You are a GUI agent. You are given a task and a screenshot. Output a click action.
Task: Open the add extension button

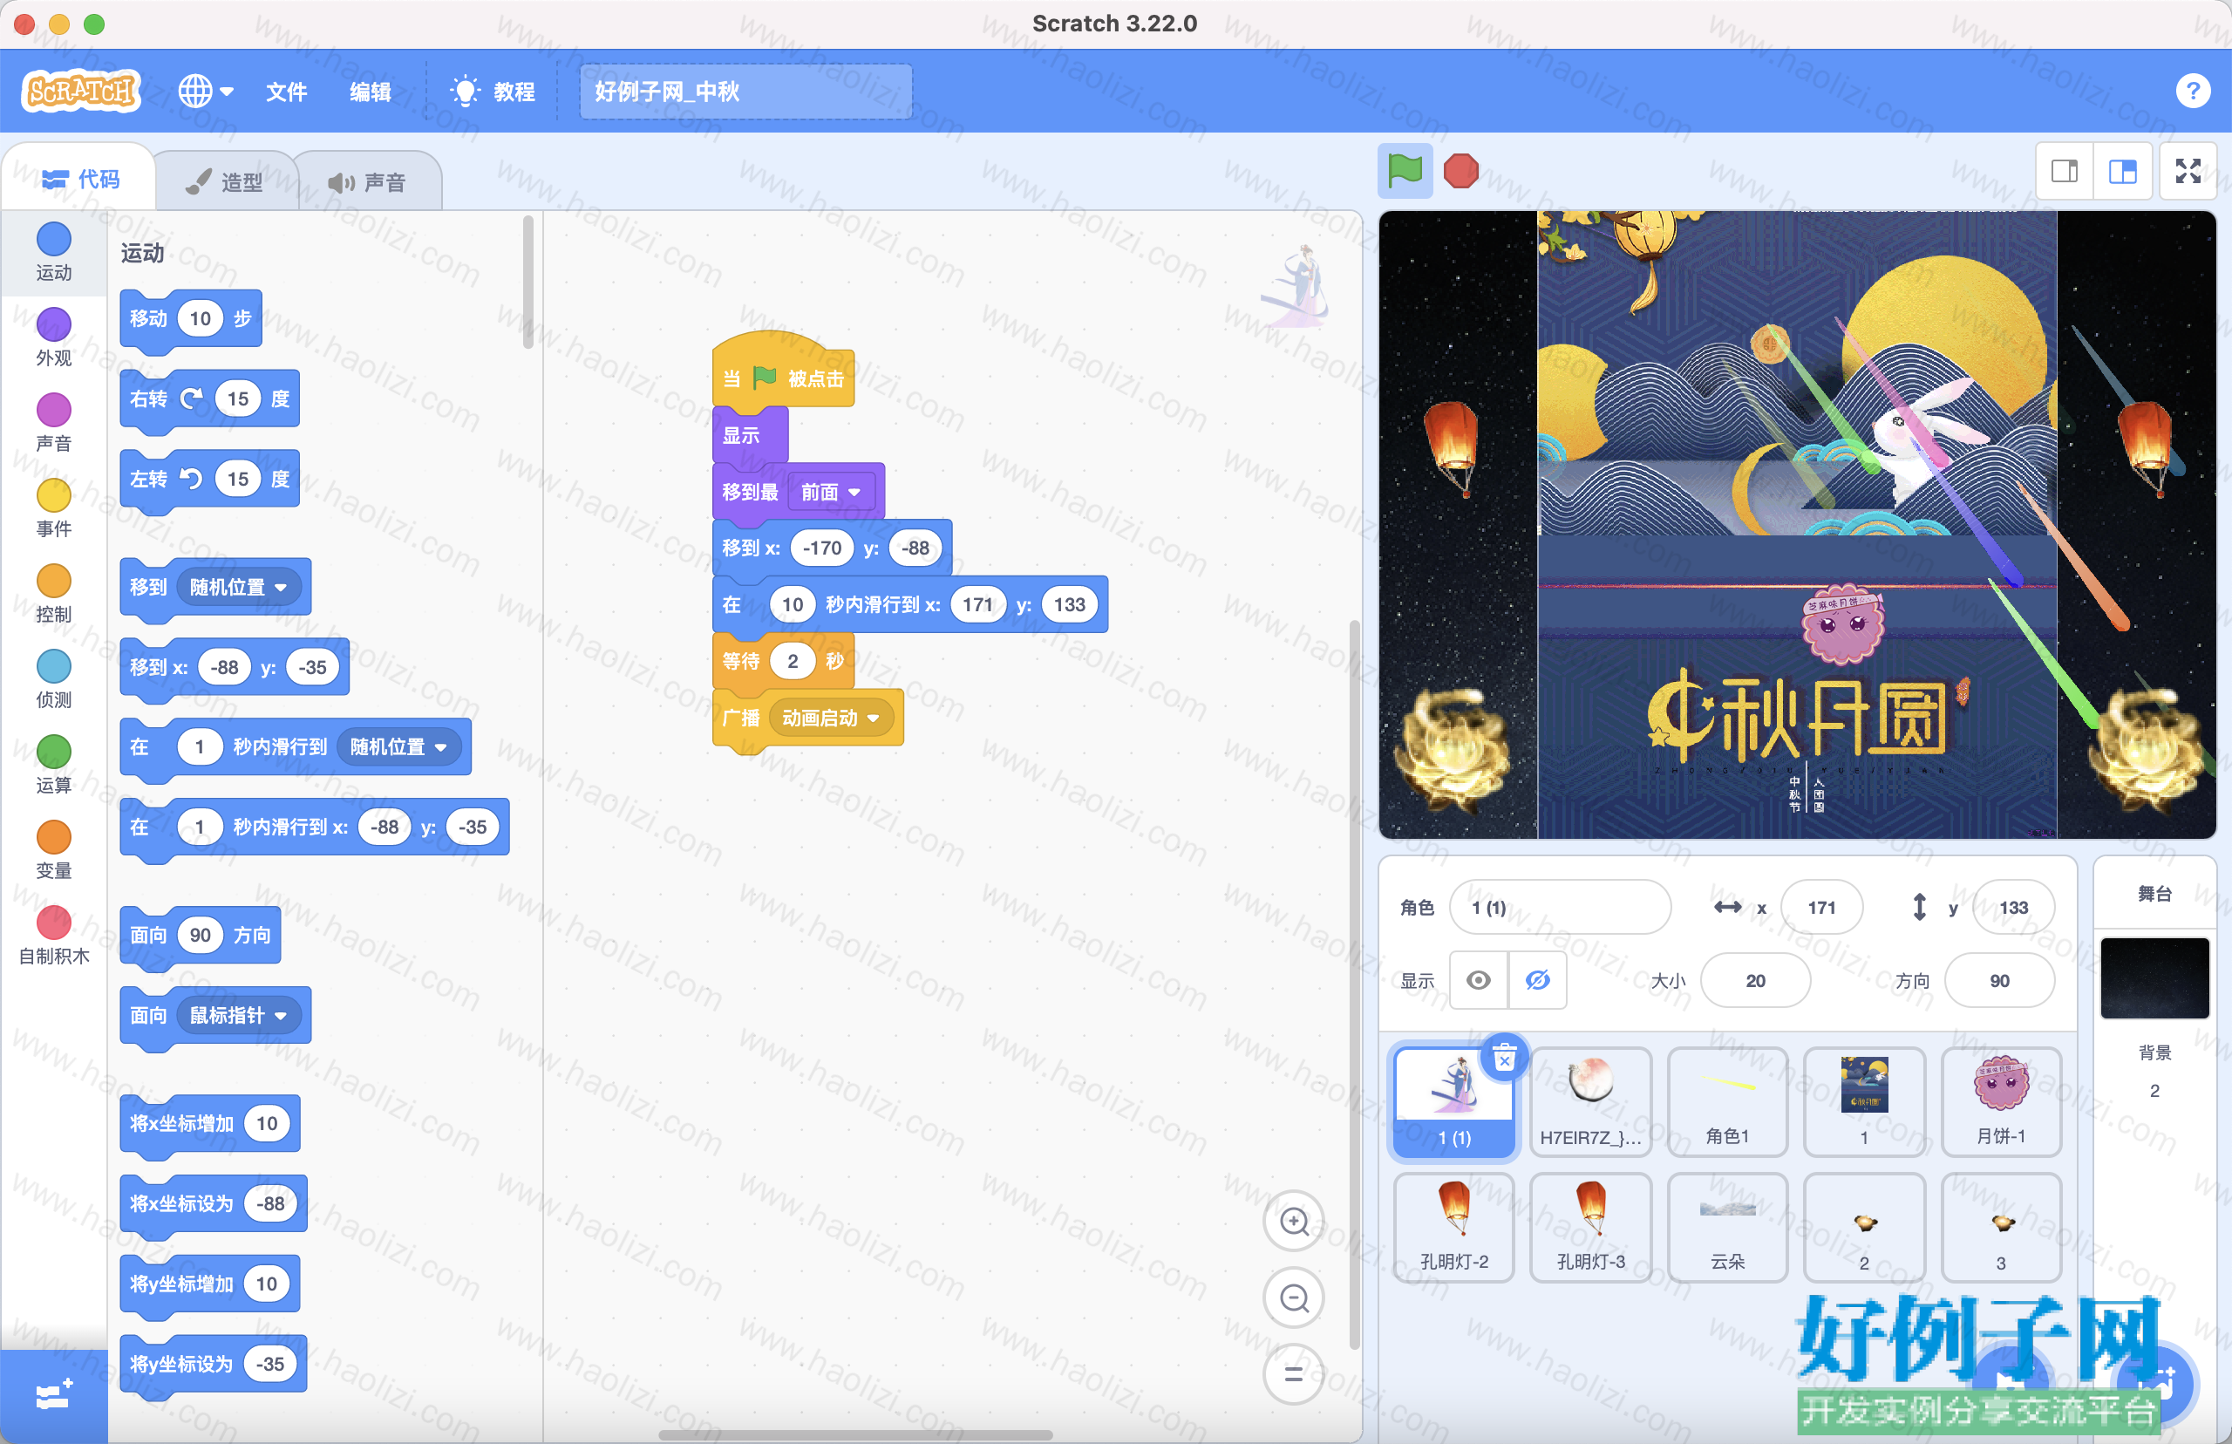point(53,1396)
